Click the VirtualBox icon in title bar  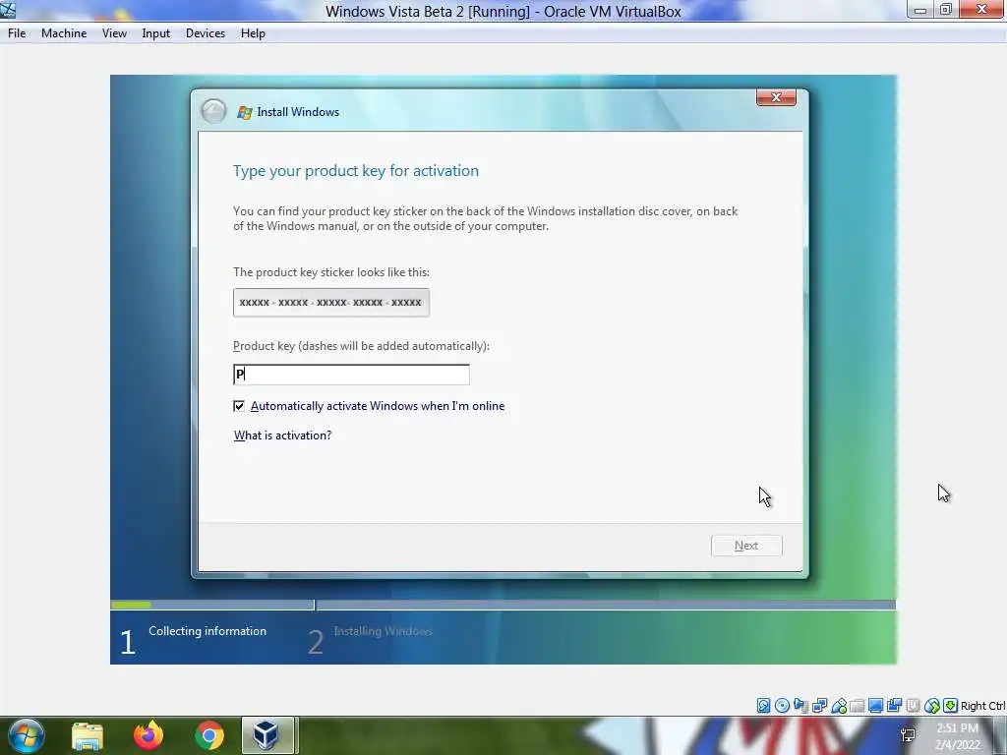(8, 10)
